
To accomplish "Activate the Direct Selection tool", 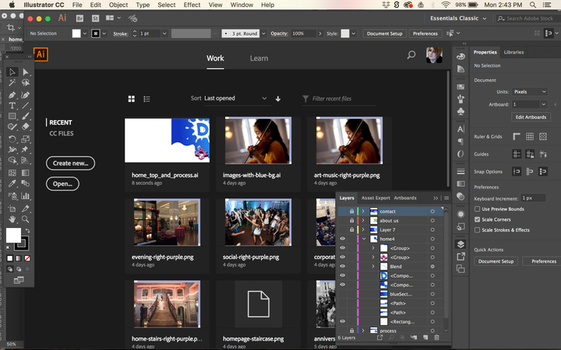I will pos(26,72).
